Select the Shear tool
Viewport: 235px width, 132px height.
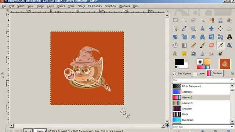point(194,37)
